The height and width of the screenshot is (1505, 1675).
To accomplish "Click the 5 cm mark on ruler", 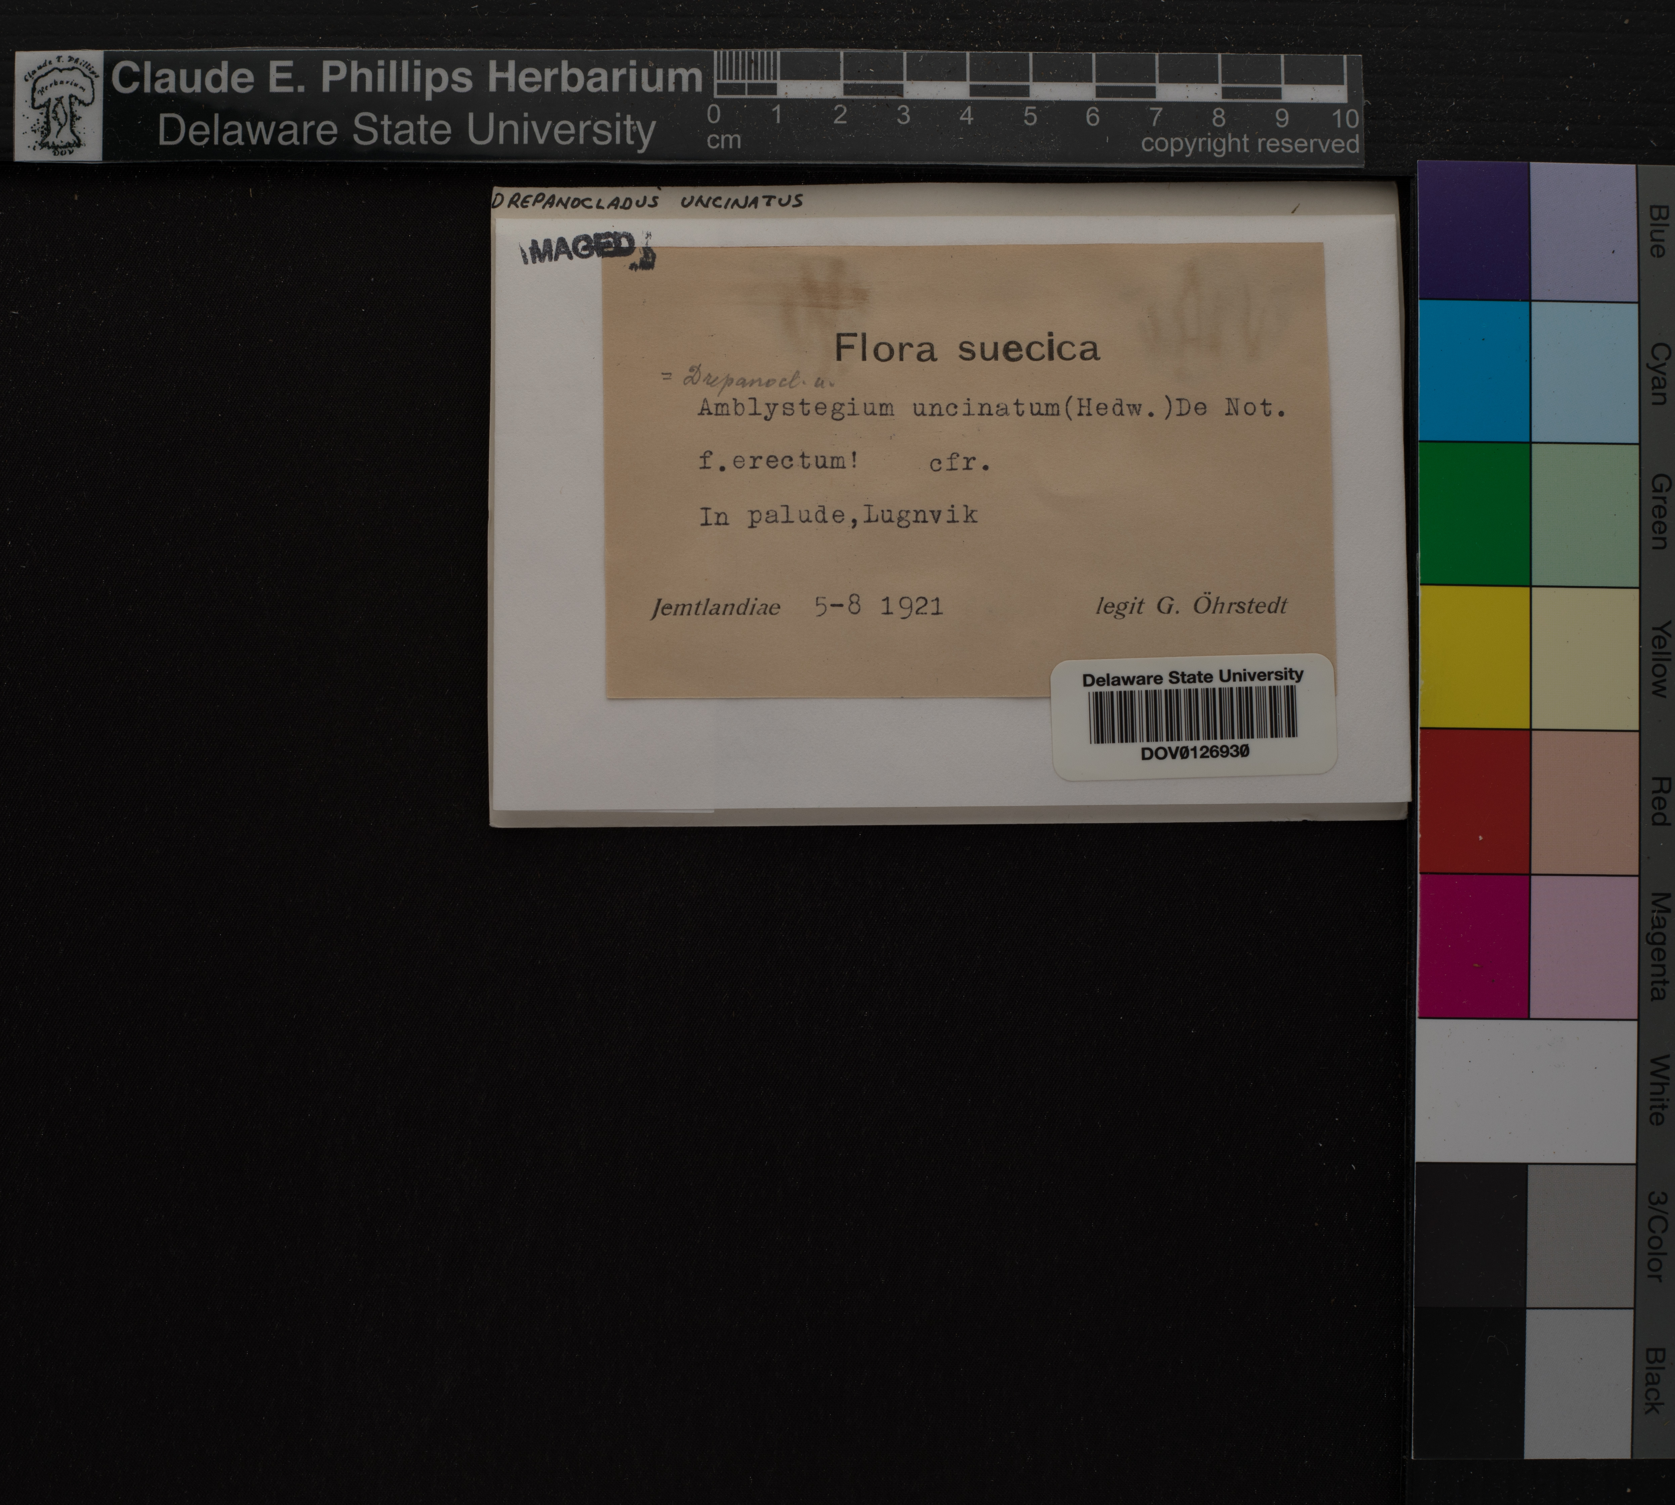I will pyautogui.click(x=1029, y=116).
